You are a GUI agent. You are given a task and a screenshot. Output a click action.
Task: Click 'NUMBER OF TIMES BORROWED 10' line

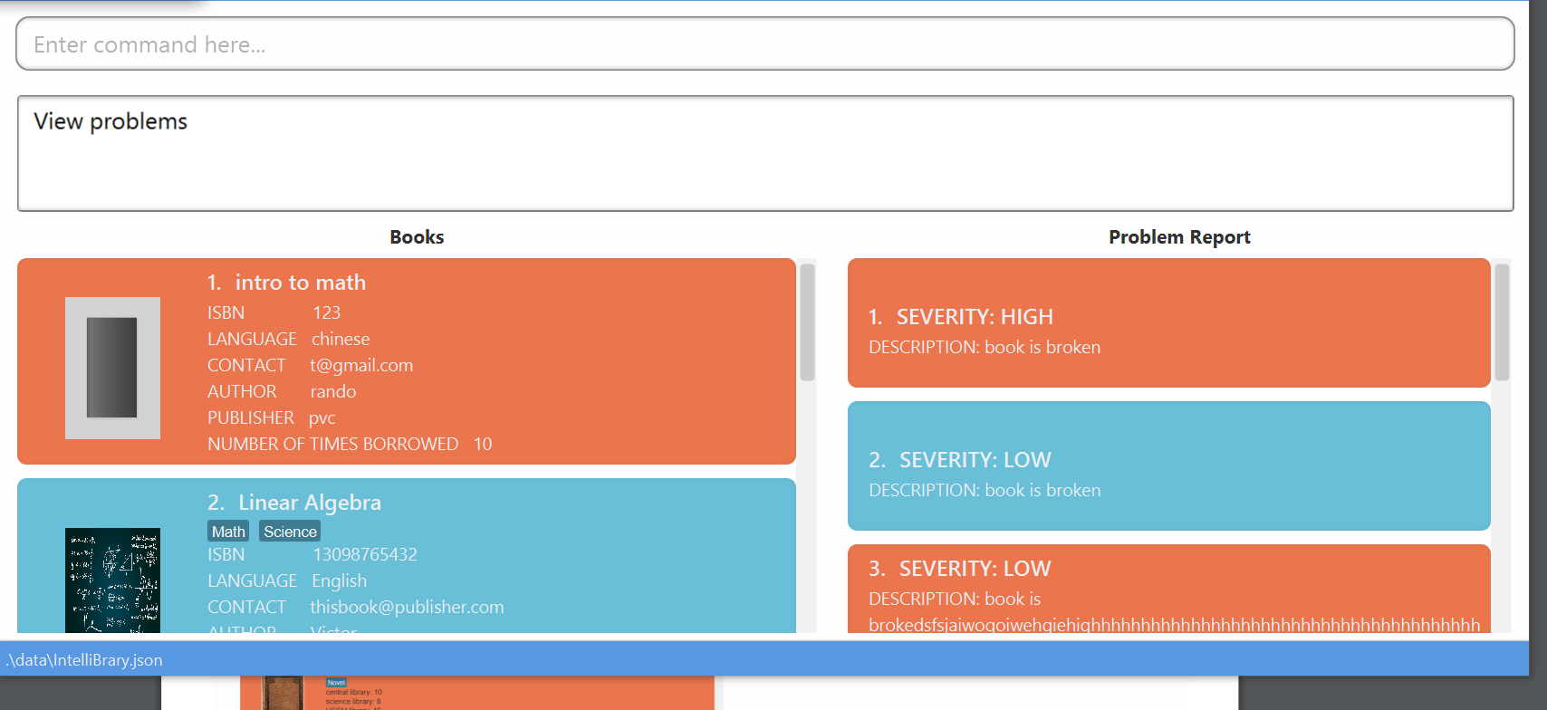350,444
